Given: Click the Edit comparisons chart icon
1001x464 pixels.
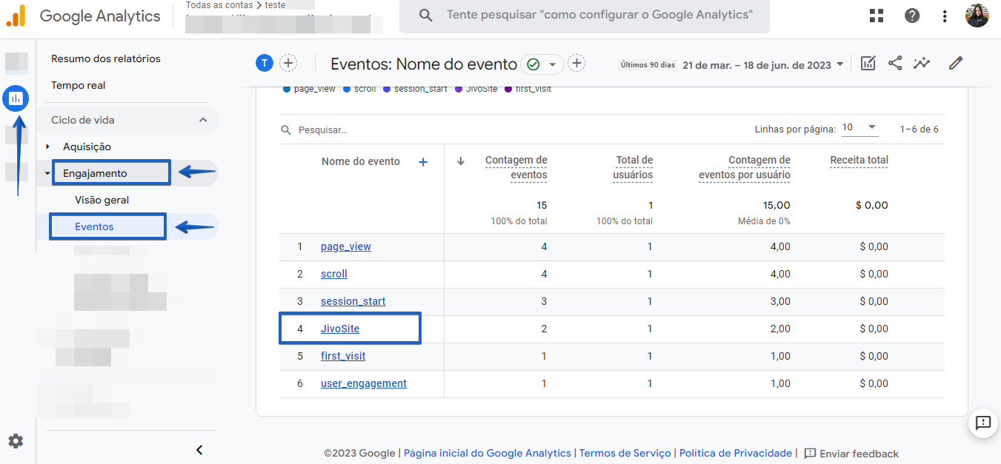Looking at the screenshot, I should (868, 64).
